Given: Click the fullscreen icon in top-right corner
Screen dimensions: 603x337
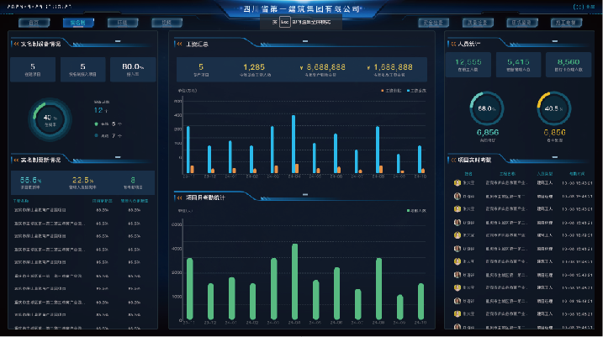Looking at the screenshot, I should click(x=577, y=5).
